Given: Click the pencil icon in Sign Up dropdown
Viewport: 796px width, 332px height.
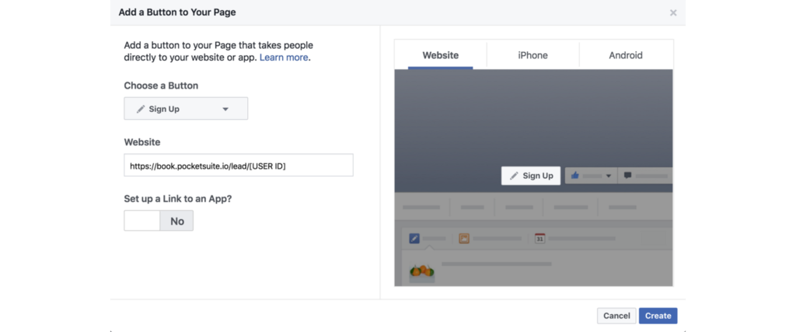Looking at the screenshot, I should [x=141, y=109].
